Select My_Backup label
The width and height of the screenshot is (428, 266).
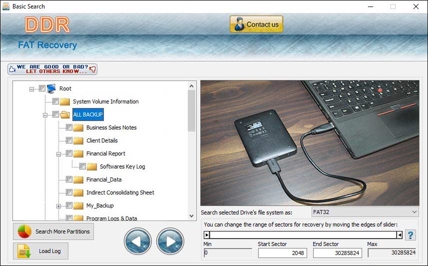pyautogui.click(x=100, y=205)
